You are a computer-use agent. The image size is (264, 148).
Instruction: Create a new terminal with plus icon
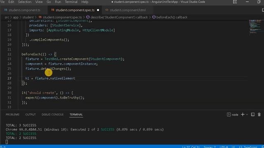[x=243, y=114]
